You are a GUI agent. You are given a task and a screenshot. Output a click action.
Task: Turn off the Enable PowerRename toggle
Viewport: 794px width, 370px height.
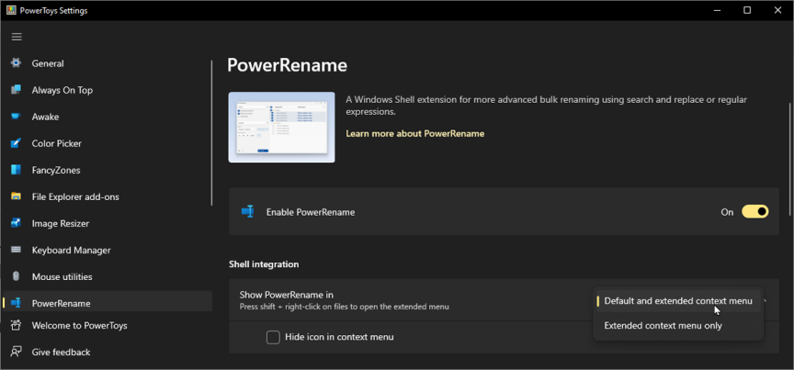pyautogui.click(x=754, y=212)
